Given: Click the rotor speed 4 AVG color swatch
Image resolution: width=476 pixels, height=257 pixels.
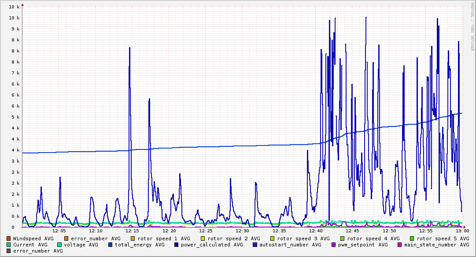Looking at the screenshot, I should (x=343, y=239).
